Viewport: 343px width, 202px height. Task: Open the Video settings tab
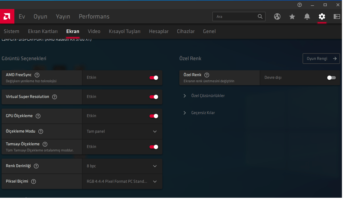pyautogui.click(x=94, y=31)
